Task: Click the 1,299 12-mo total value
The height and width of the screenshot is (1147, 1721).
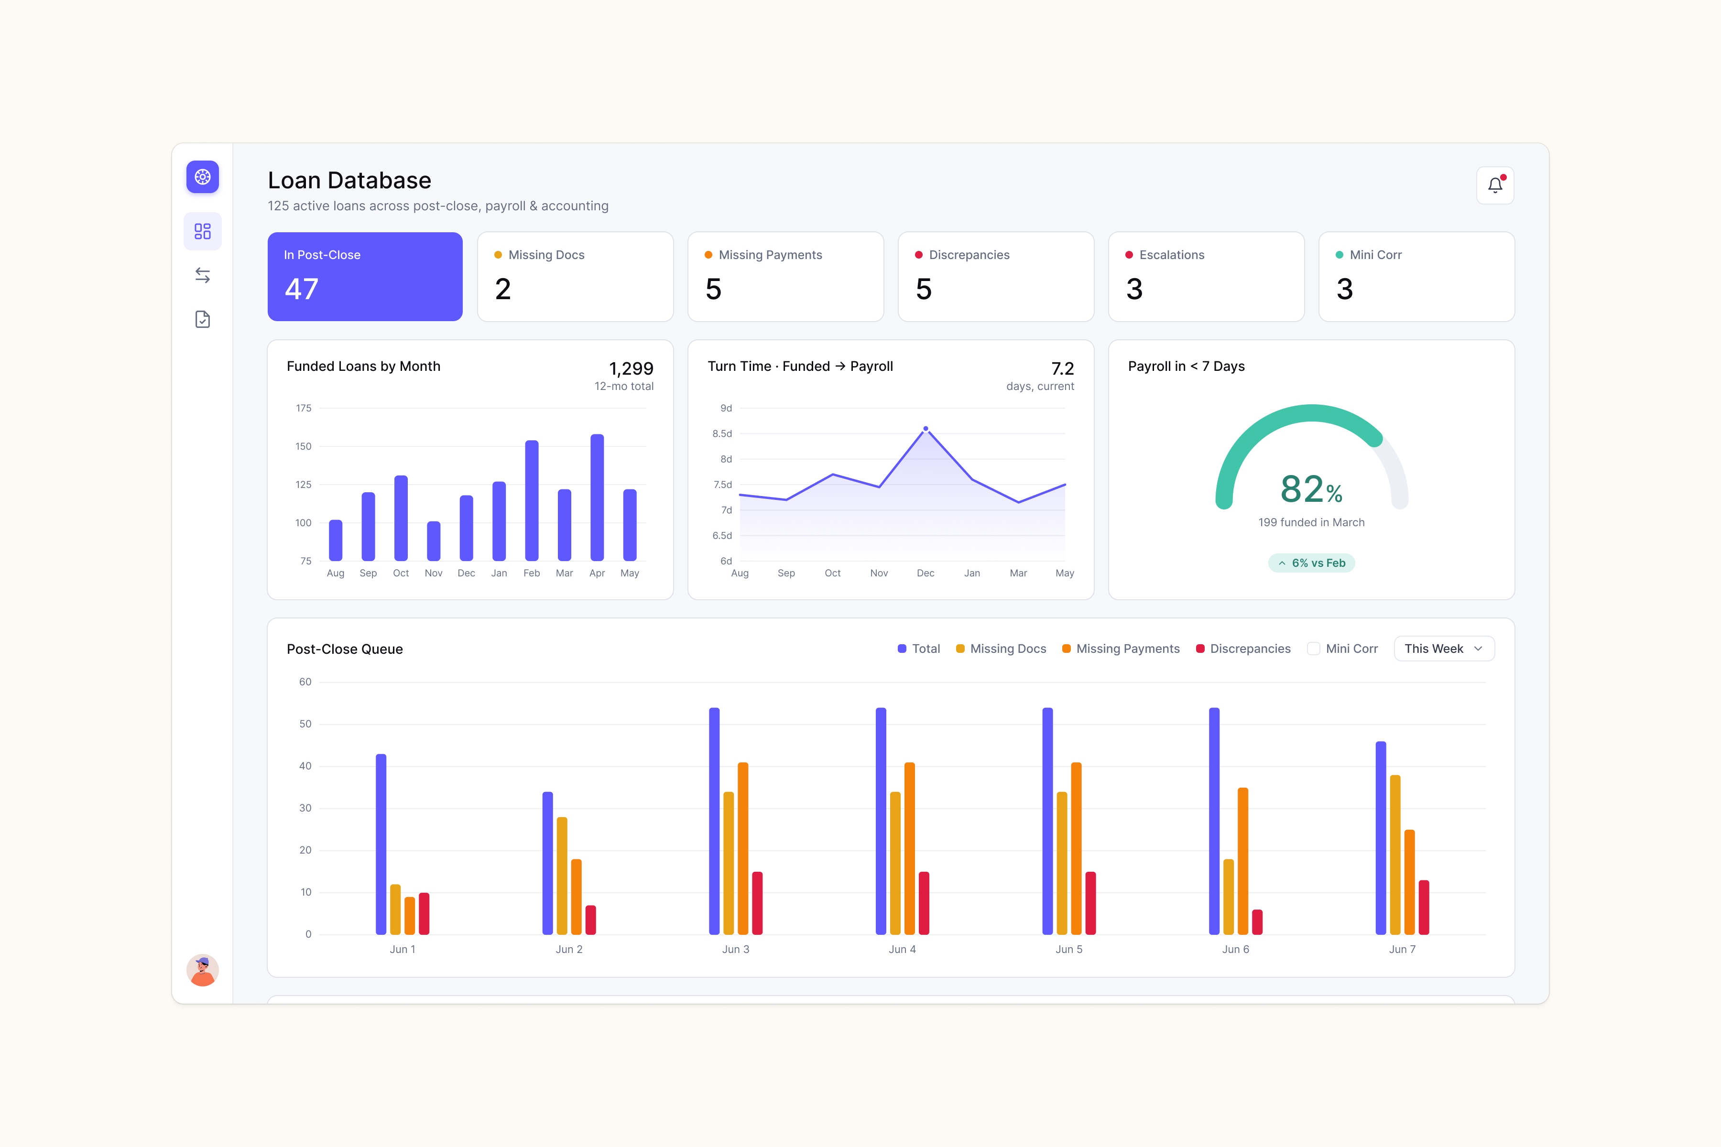Action: tap(631, 368)
